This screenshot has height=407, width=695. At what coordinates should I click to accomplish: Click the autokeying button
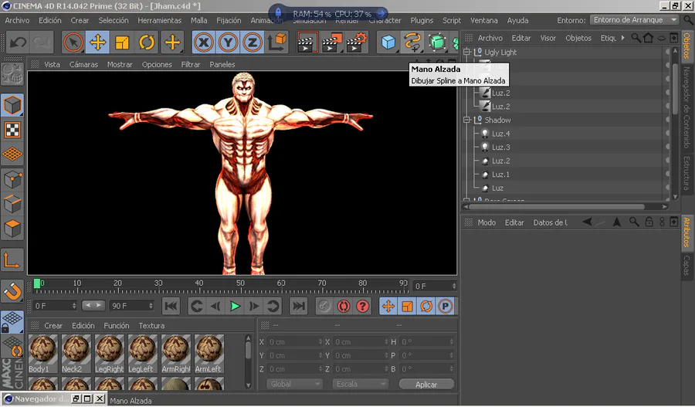(344, 307)
